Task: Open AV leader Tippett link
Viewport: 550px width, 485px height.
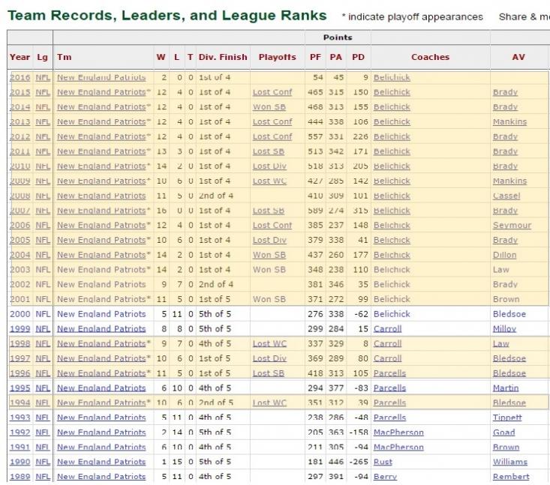Action: (x=507, y=418)
